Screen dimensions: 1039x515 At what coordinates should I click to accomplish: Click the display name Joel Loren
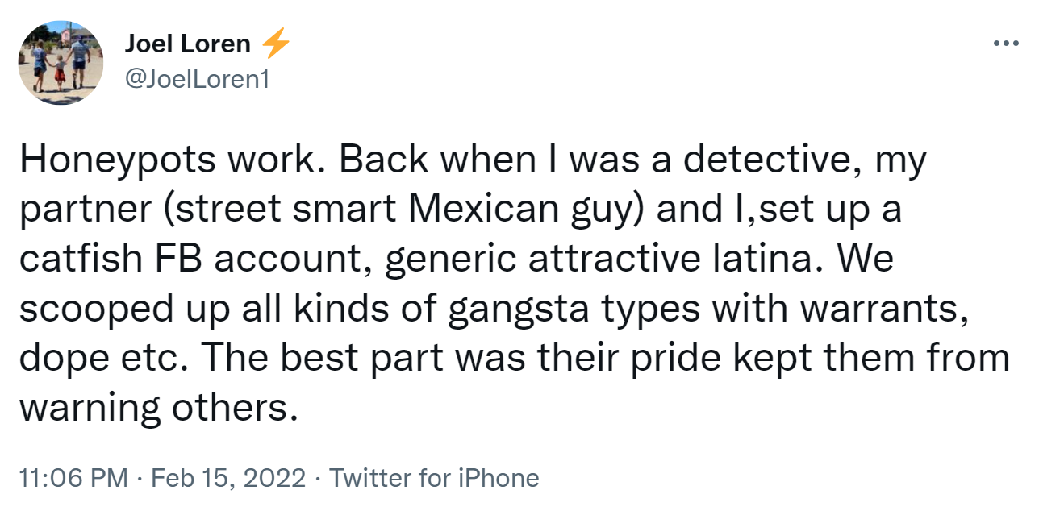click(187, 44)
